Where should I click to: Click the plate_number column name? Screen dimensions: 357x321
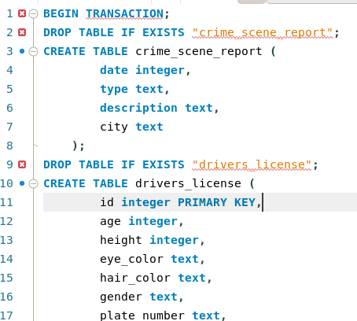142,315
